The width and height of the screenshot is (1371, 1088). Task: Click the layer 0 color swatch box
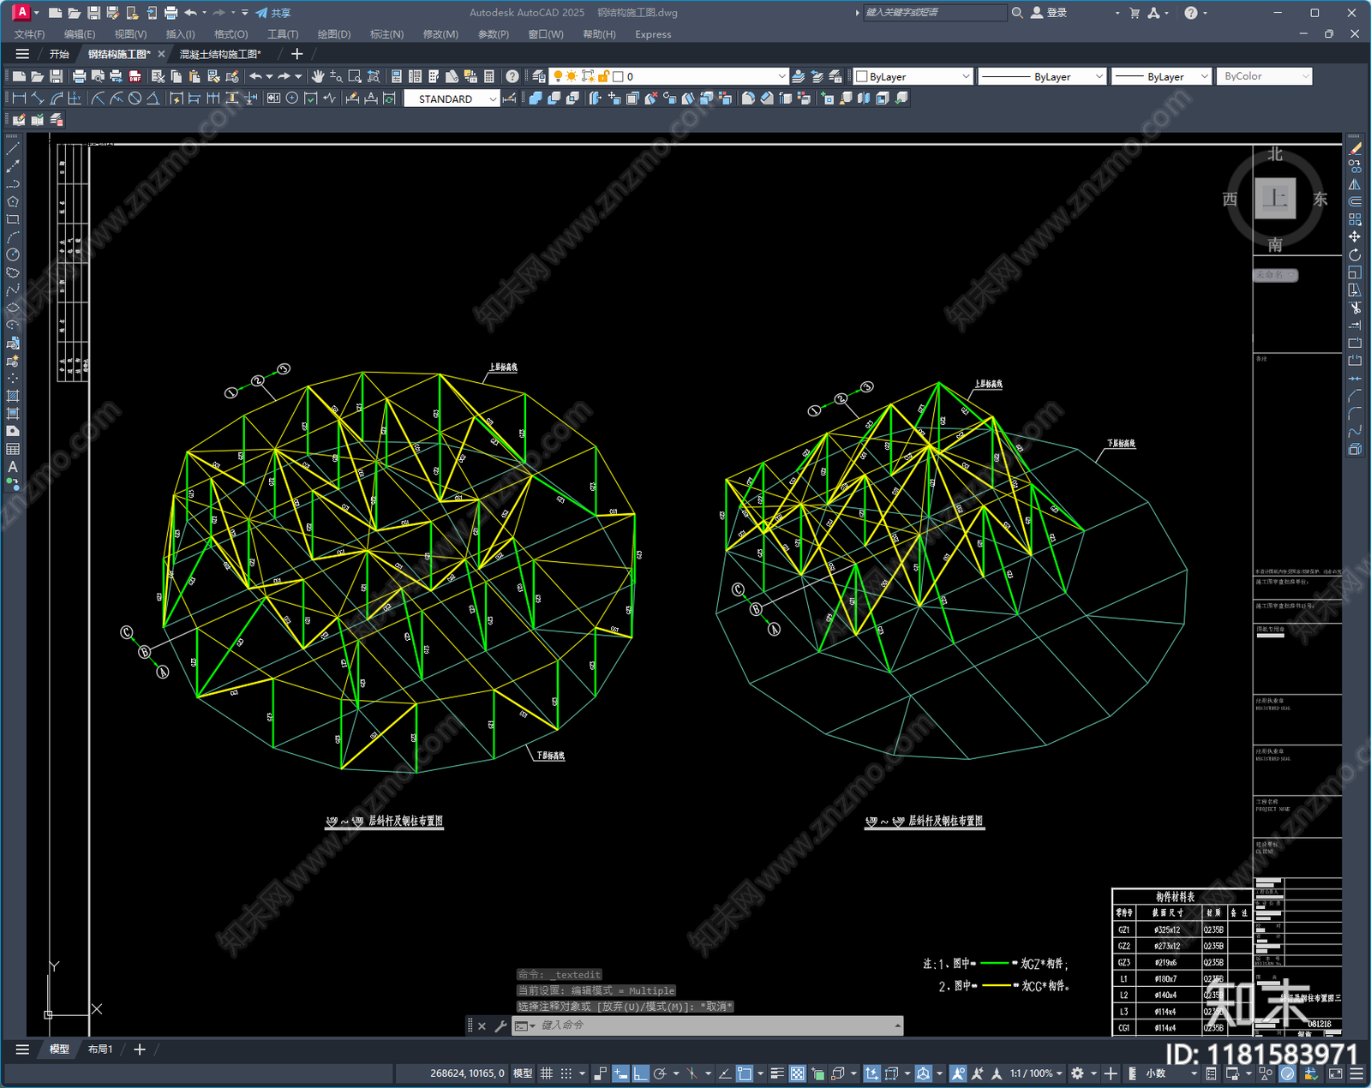click(618, 76)
